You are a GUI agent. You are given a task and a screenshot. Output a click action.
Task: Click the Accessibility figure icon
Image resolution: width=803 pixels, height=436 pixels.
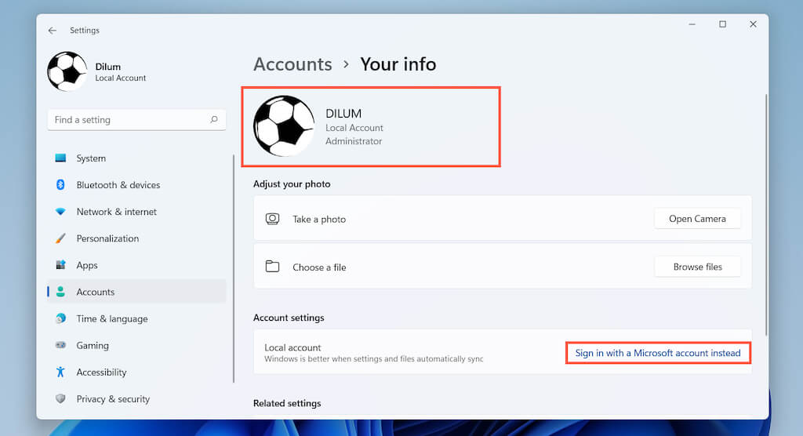coord(60,372)
